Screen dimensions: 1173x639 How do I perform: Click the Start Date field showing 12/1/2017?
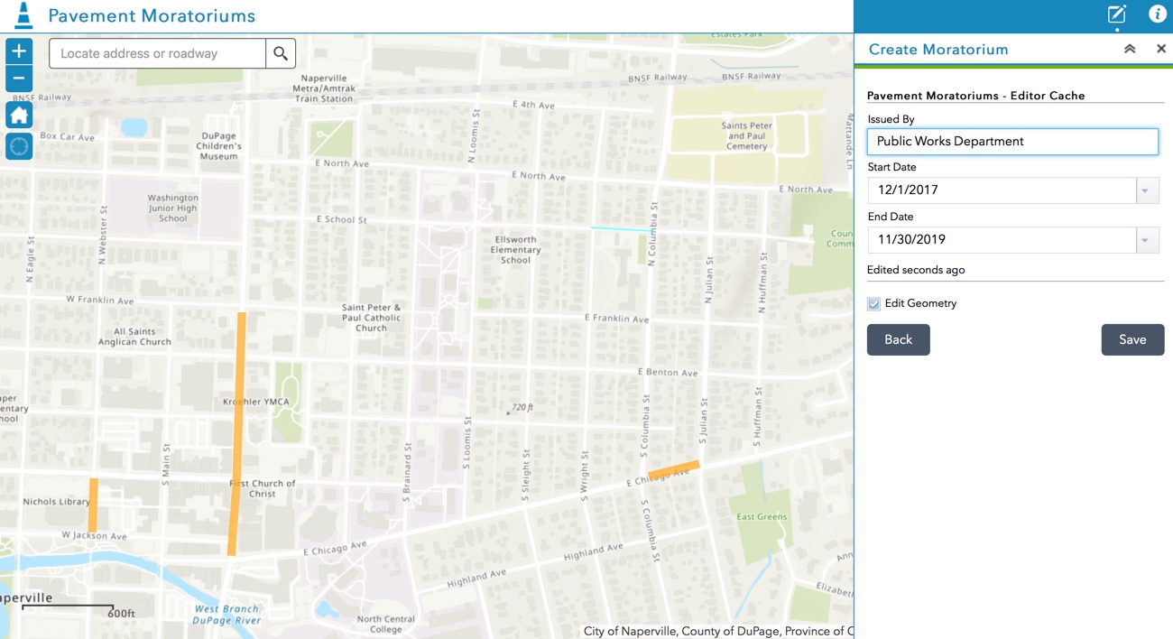pos(1002,190)
